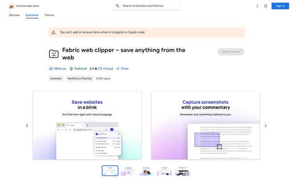Open the Google apps grid
This screenshot has width=290, height=185.
click(x=265, y=6)
